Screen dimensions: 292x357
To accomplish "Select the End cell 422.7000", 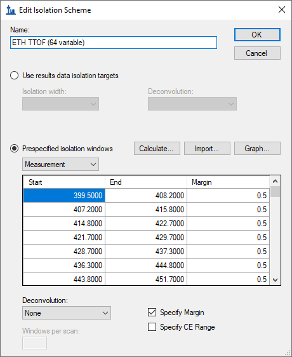I will coord(146,224).
